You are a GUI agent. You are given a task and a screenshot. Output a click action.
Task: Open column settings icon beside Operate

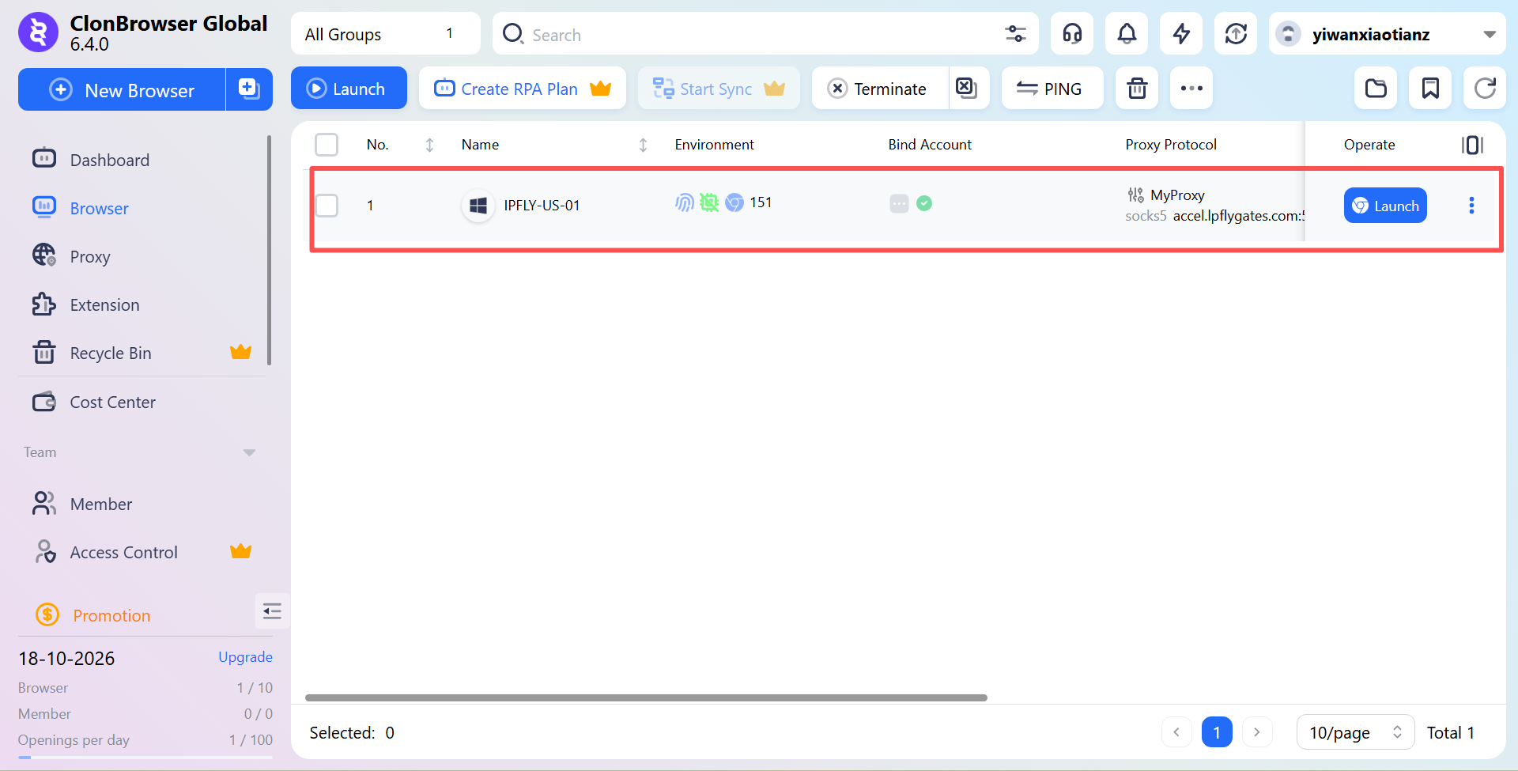(x=1472, y=145)
